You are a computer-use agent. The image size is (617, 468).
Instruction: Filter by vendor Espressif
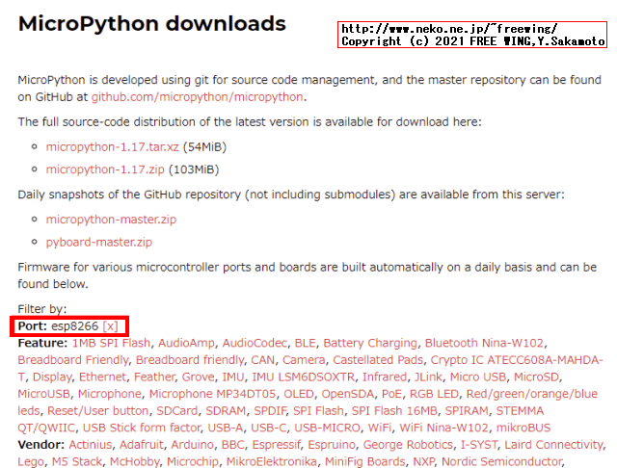pos(277,445)
